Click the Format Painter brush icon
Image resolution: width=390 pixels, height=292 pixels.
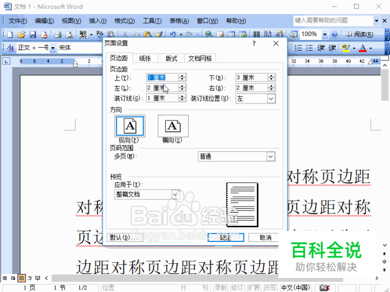point(159,34)
